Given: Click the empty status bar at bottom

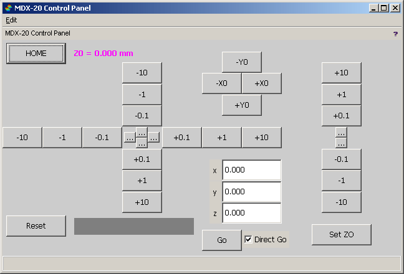Looking at the screenshot, I should coord(202,263).
